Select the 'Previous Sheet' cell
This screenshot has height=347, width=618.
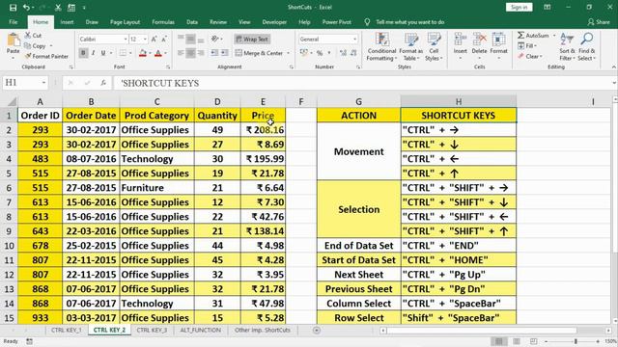(x=358, y=289)
